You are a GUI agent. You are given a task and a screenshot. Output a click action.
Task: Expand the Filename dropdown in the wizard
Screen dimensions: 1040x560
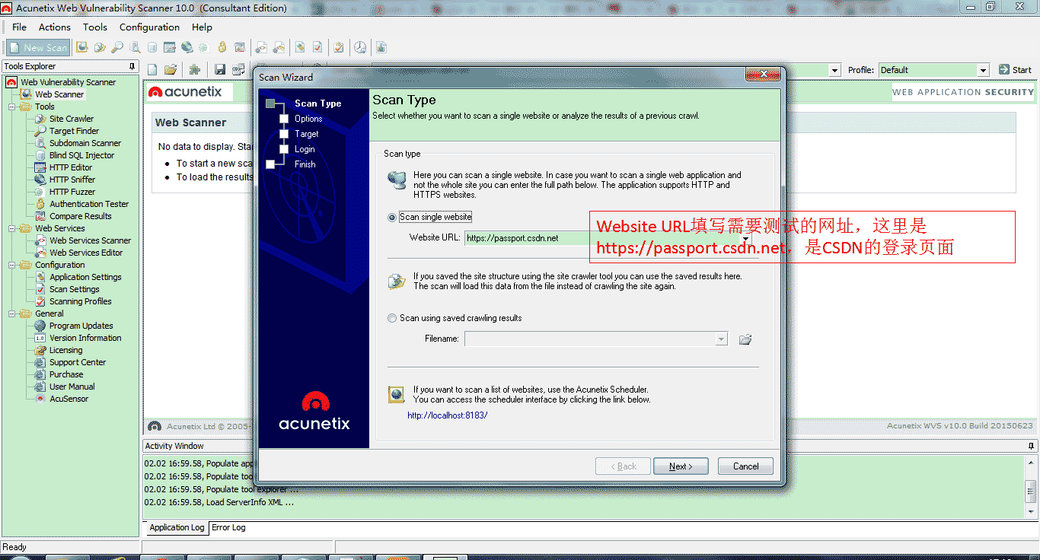click(x=721, y=339)
